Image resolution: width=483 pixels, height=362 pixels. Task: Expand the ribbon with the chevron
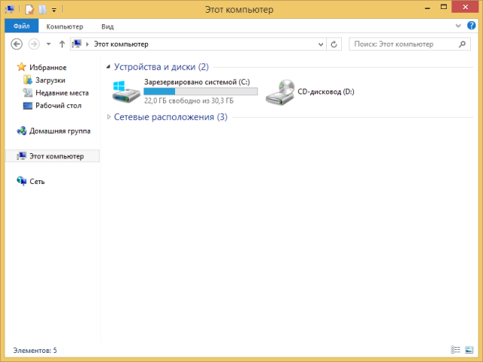click(460, 26)
